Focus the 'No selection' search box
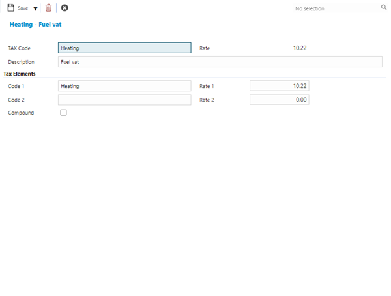 coord(332,8)
